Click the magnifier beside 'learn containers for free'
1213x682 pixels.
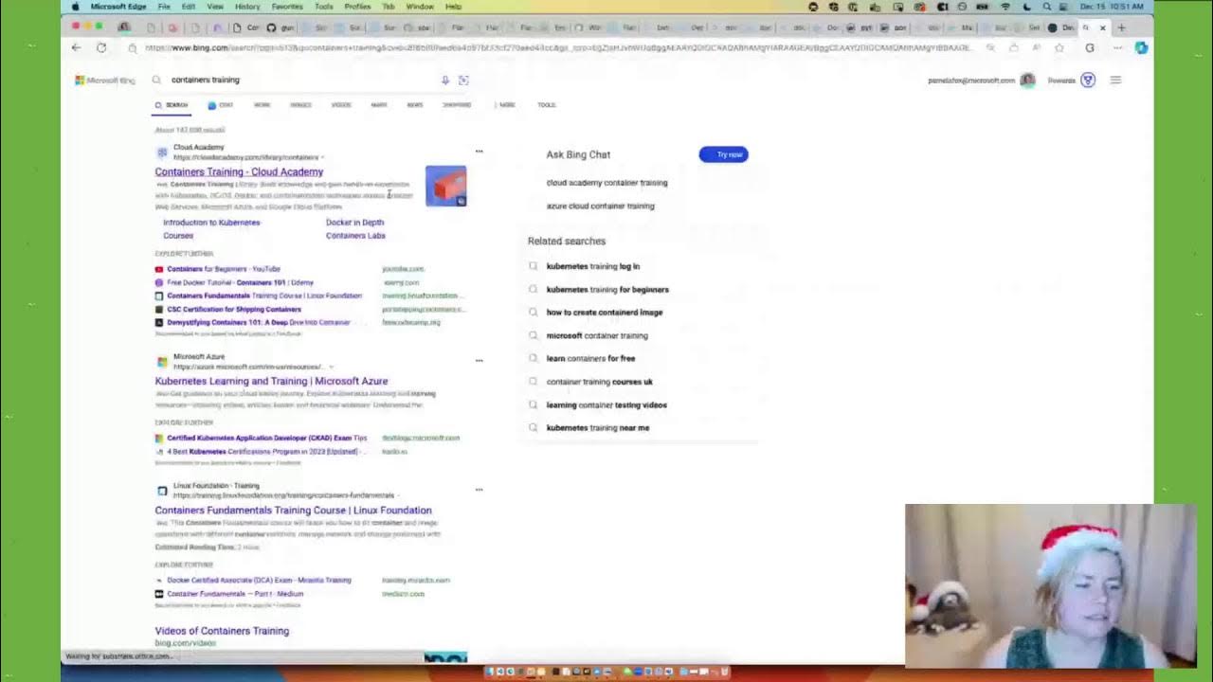tap(533, 358)
